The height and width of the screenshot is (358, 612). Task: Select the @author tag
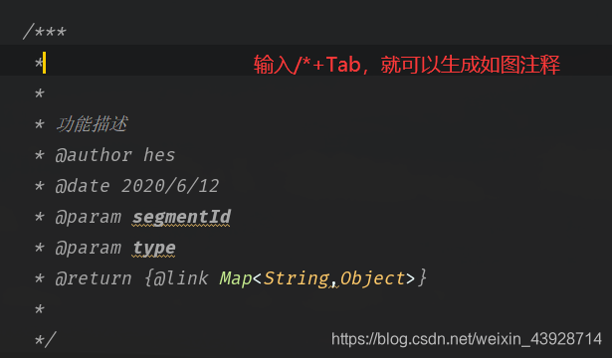[x=94, y=155]
